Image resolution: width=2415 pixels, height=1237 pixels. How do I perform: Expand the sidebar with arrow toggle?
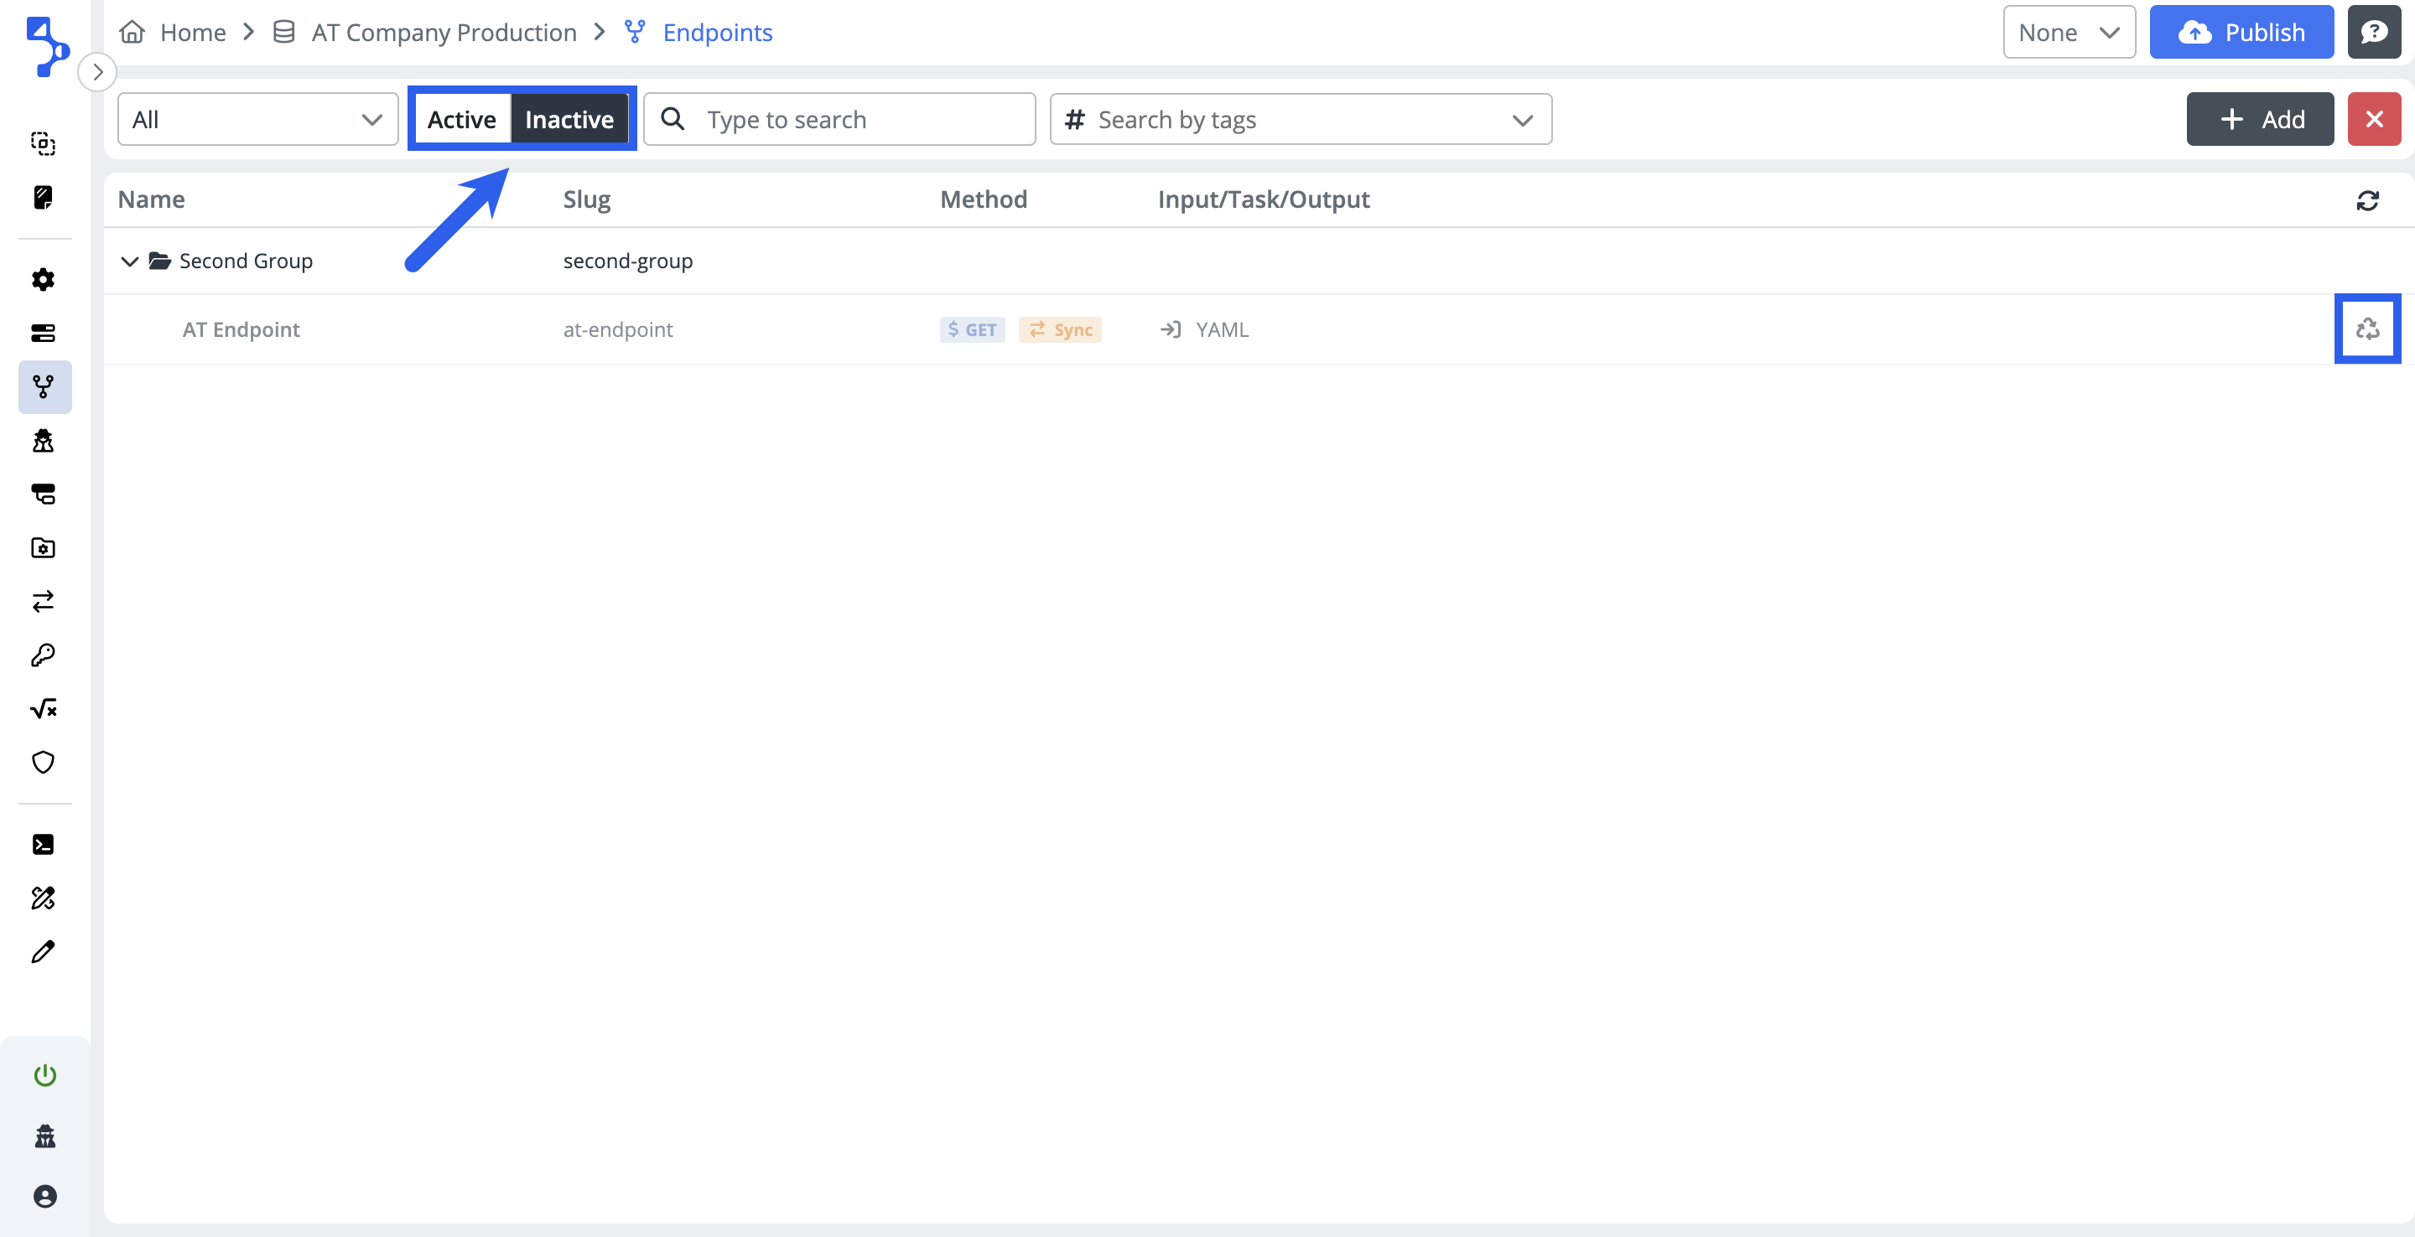coord(97,72)
